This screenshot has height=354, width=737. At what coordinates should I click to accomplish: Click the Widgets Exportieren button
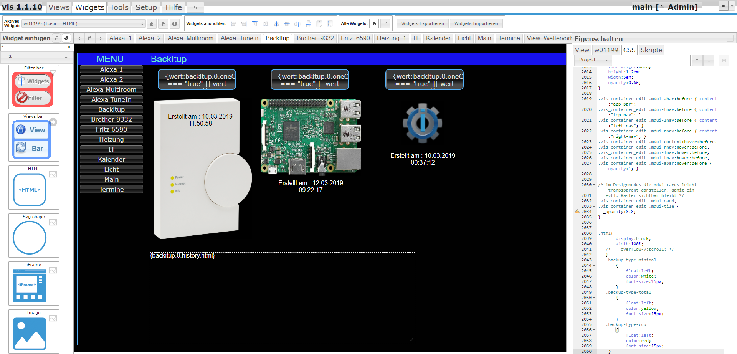[x=422, y=23]
